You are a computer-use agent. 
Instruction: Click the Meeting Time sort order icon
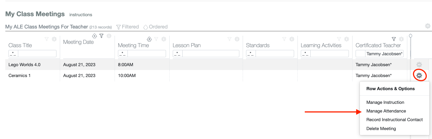point(149,39)
